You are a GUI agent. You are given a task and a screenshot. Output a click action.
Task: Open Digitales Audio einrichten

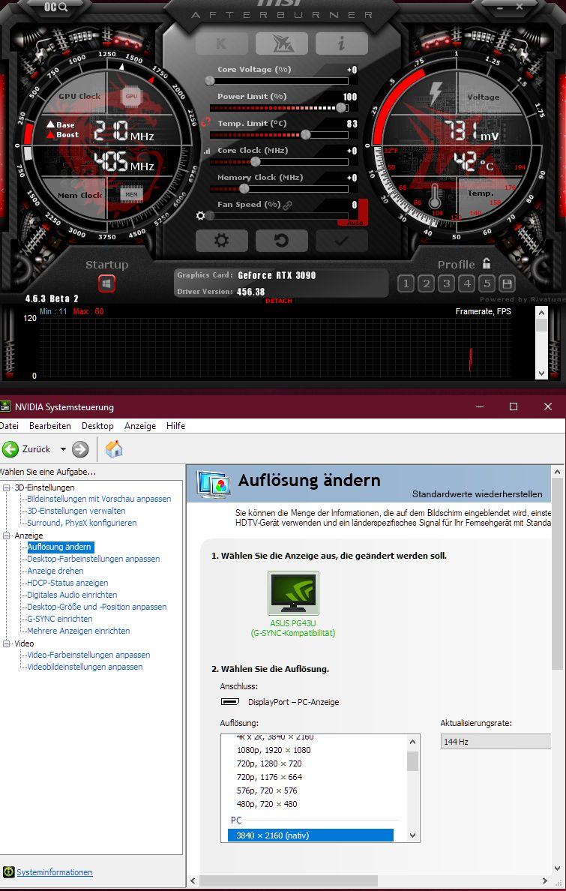tap(72, 595)
